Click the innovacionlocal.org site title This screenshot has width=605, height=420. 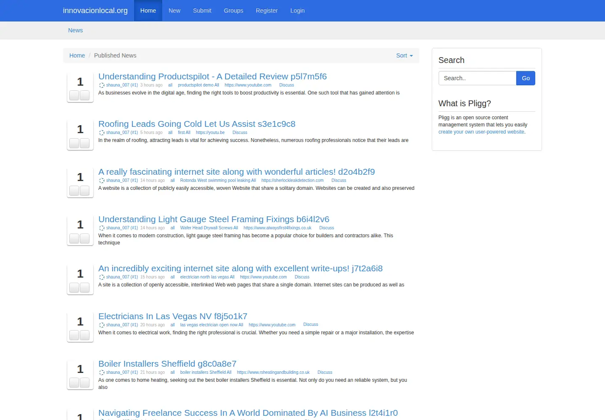pos(95,10)
